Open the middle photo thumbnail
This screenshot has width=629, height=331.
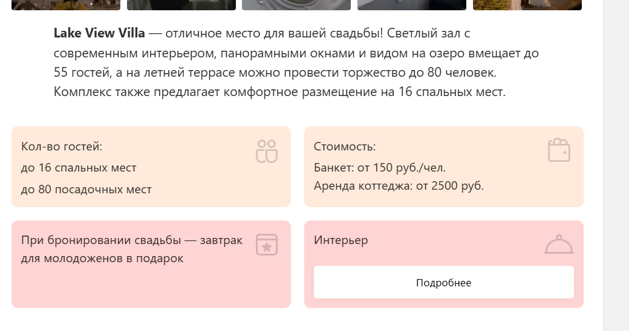click(x=296, y=5)
